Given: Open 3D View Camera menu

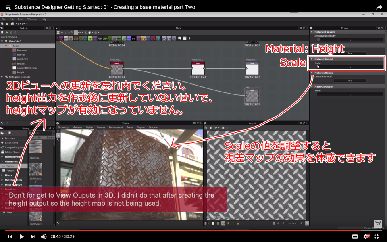Looking at the screenshot, I should 101,127.
